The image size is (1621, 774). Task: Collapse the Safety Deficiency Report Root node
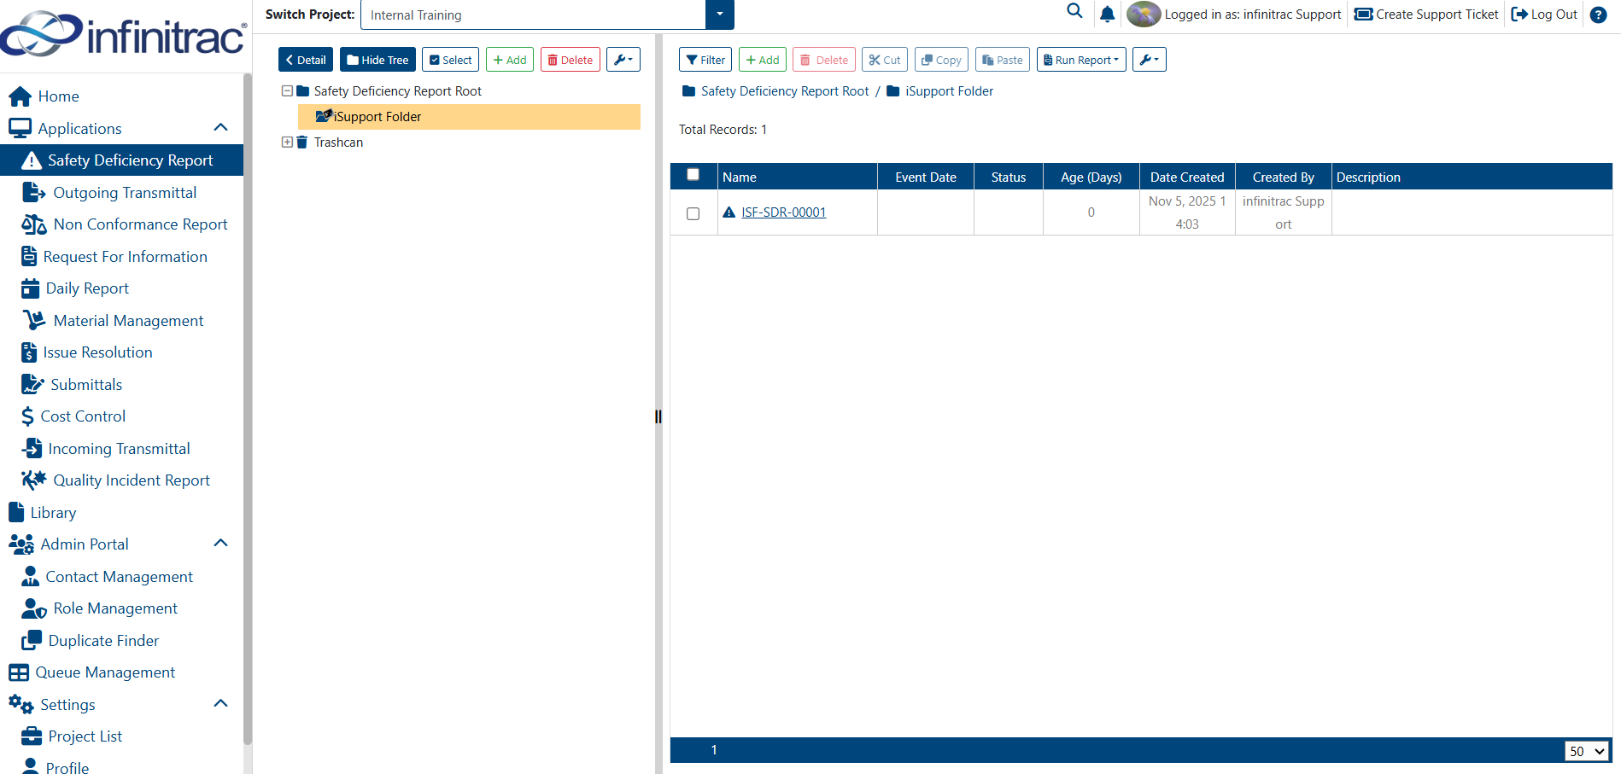point(287,90)
